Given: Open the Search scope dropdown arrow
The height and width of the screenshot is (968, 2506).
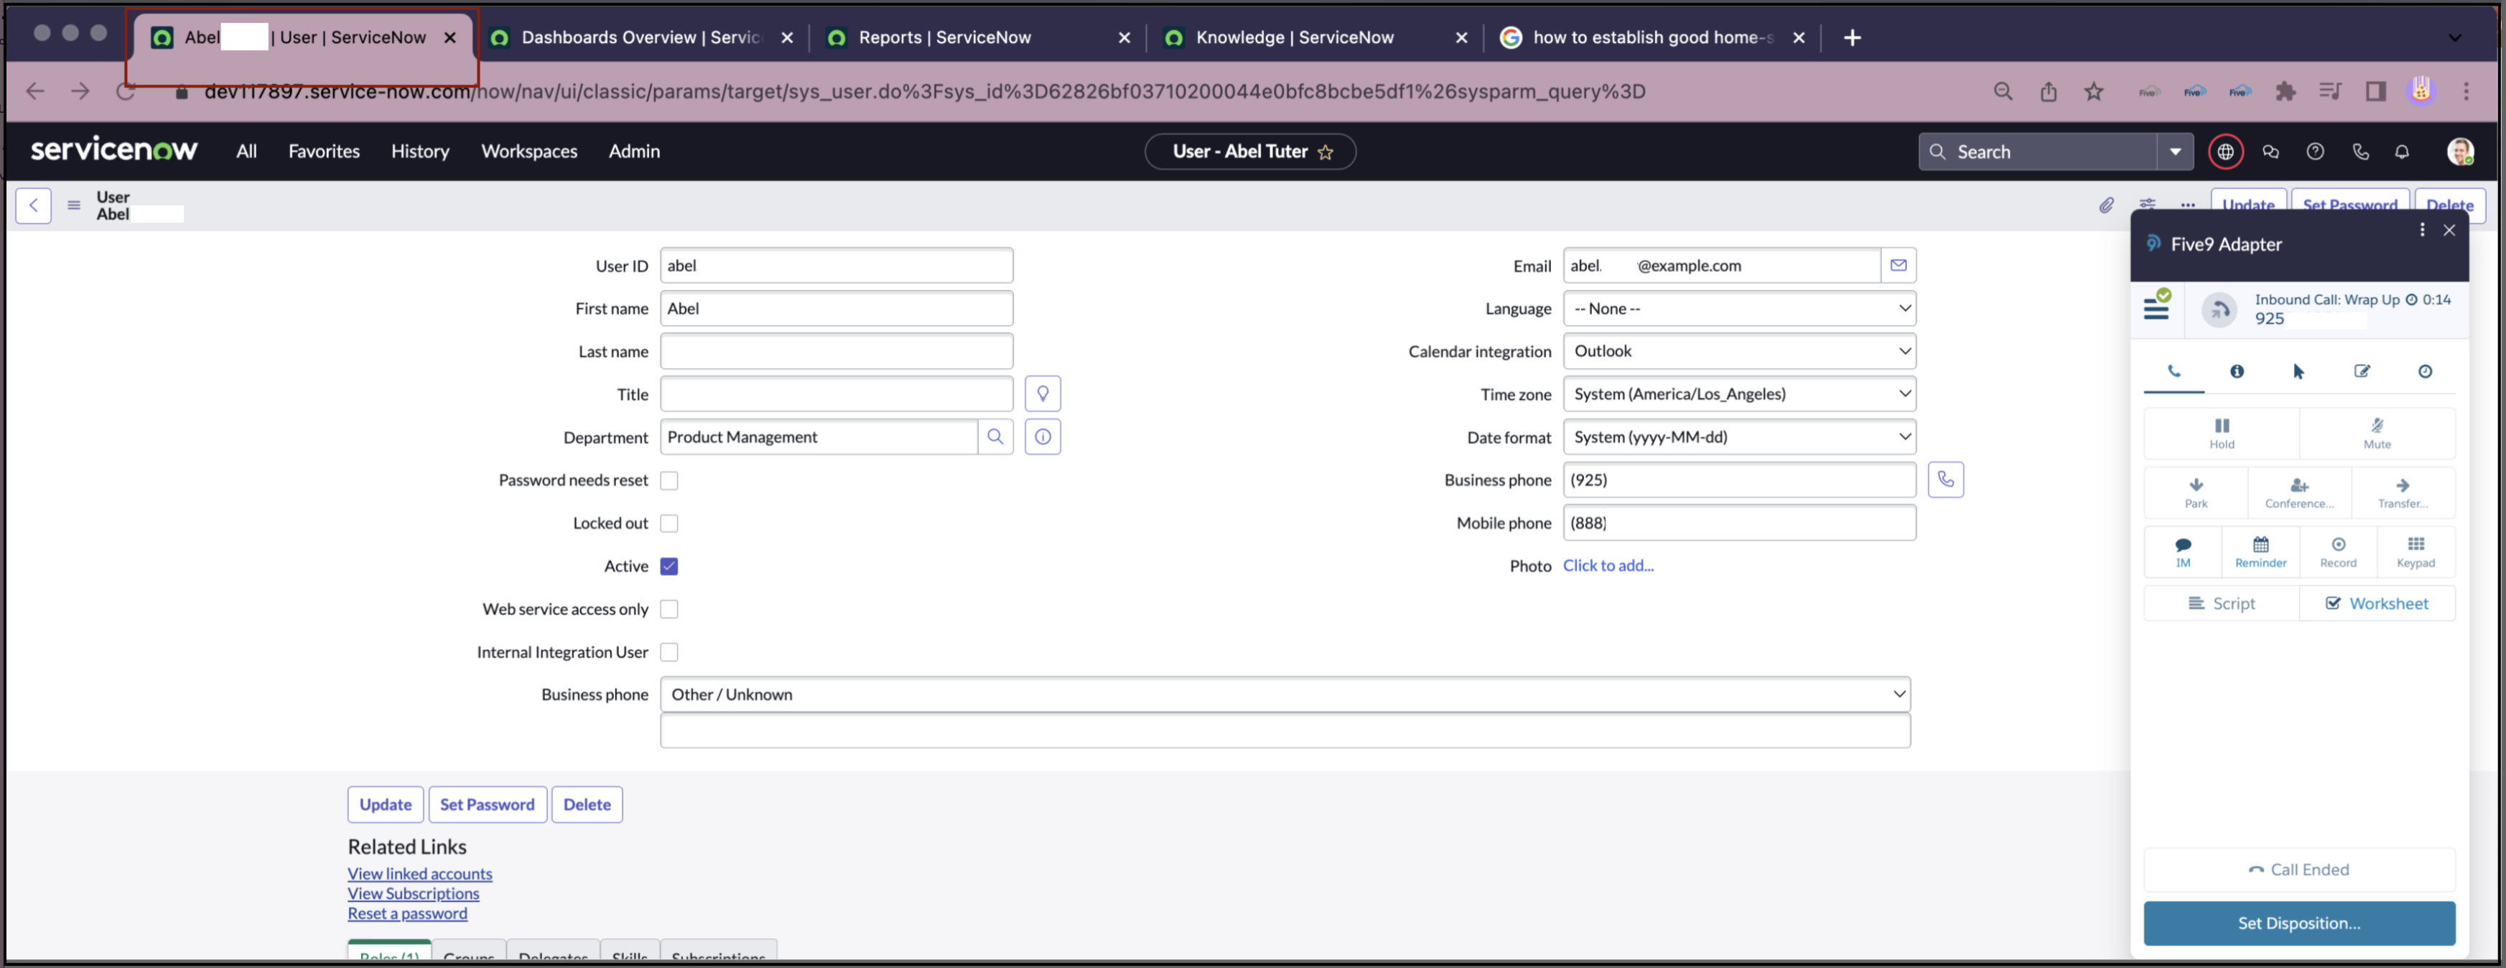Looking at the screenshot, I should pos(2175,152).
